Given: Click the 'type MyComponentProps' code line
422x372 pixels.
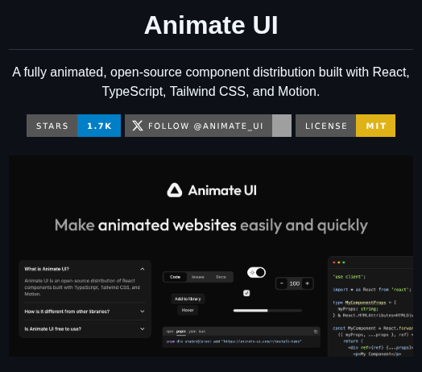Looking at the screenshot, I should [364, 303].
